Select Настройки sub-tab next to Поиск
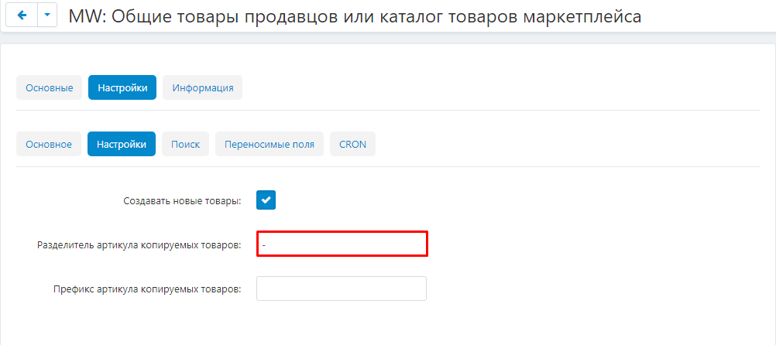This screenshot has height=345, width=776. pyautogui.click(x=122, y=144)
